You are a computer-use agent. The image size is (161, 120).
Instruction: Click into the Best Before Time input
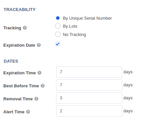tap(89, 85)
